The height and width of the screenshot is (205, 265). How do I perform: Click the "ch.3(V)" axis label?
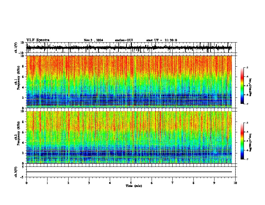16,172
